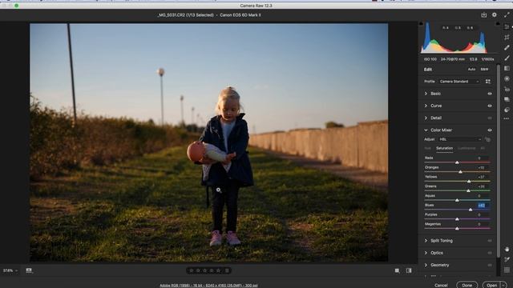This screenshot has height=288, width=513.
Task: Set first star rating
Action: point(192,270)
